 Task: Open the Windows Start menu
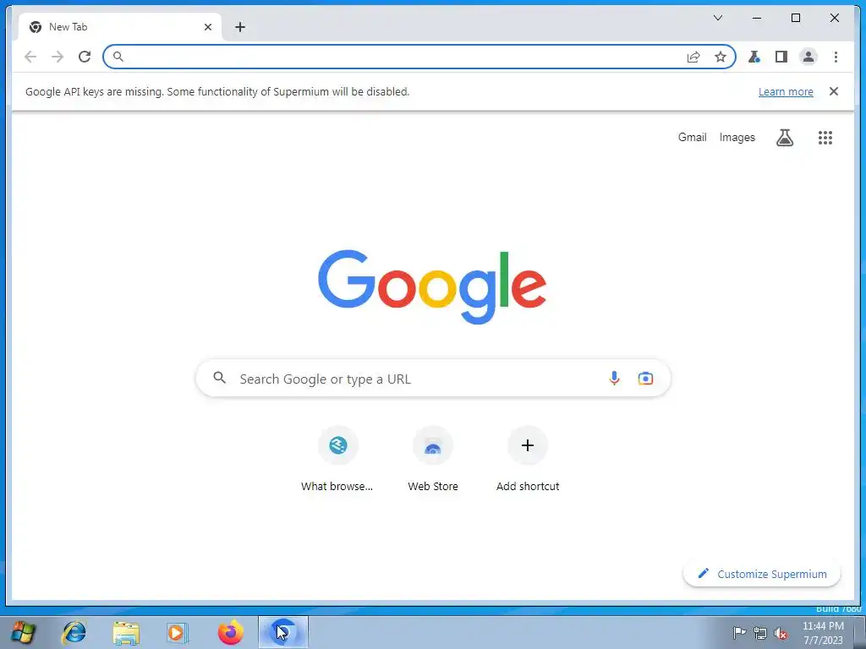23,632
